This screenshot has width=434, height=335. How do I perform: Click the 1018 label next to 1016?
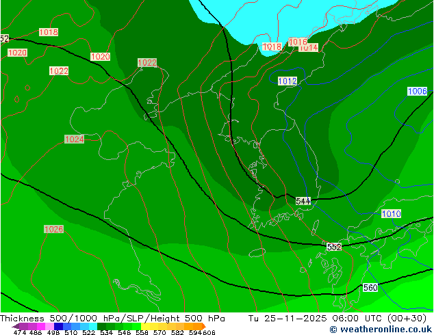(272, 46)
